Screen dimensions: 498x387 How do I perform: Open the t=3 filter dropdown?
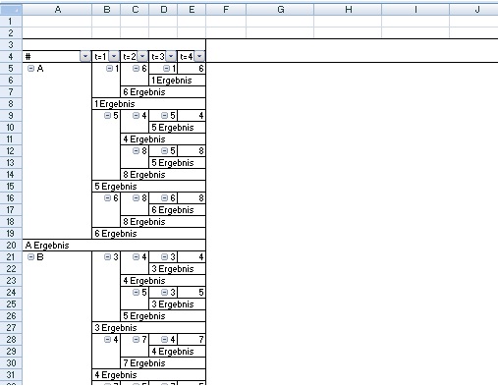click(171, 57)
